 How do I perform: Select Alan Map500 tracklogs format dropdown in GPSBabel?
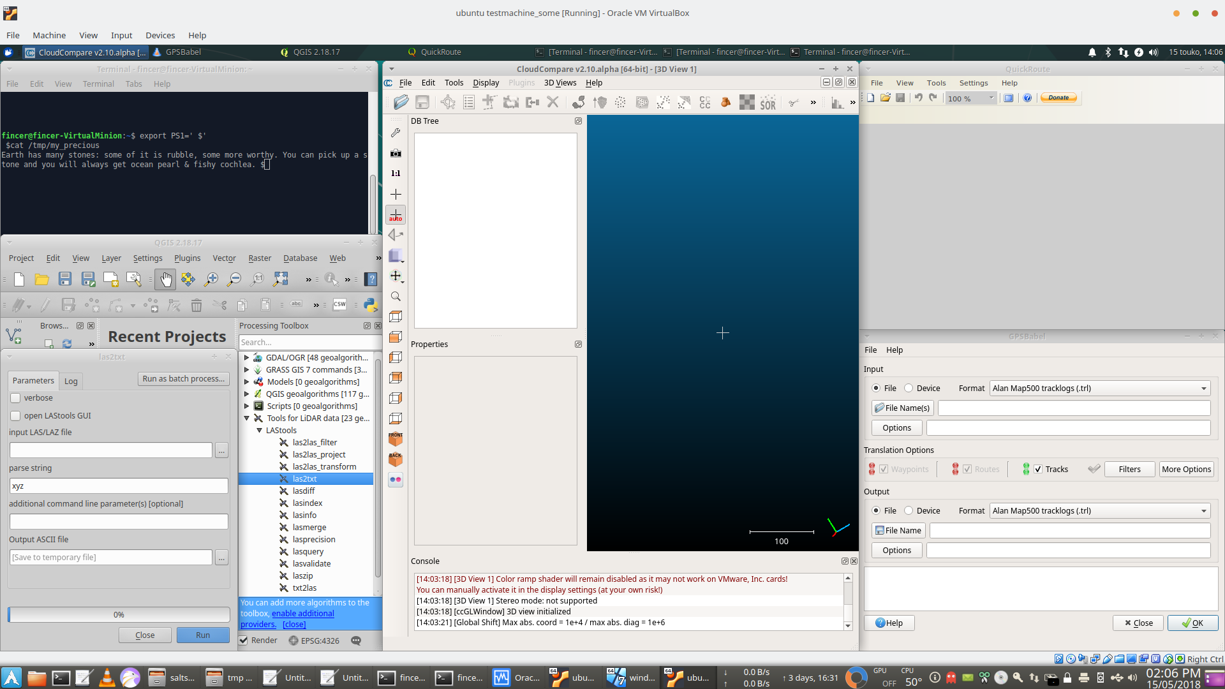point(1100,388)
